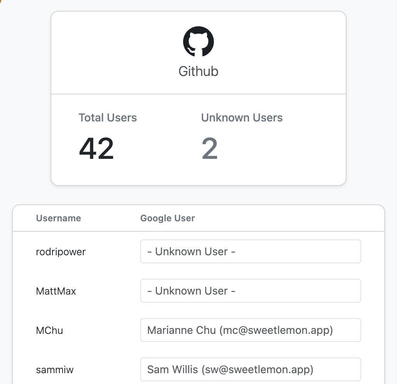Open Google User dropdown for rodripower
This screenshot has height=384, width=397.
[251, 251]
